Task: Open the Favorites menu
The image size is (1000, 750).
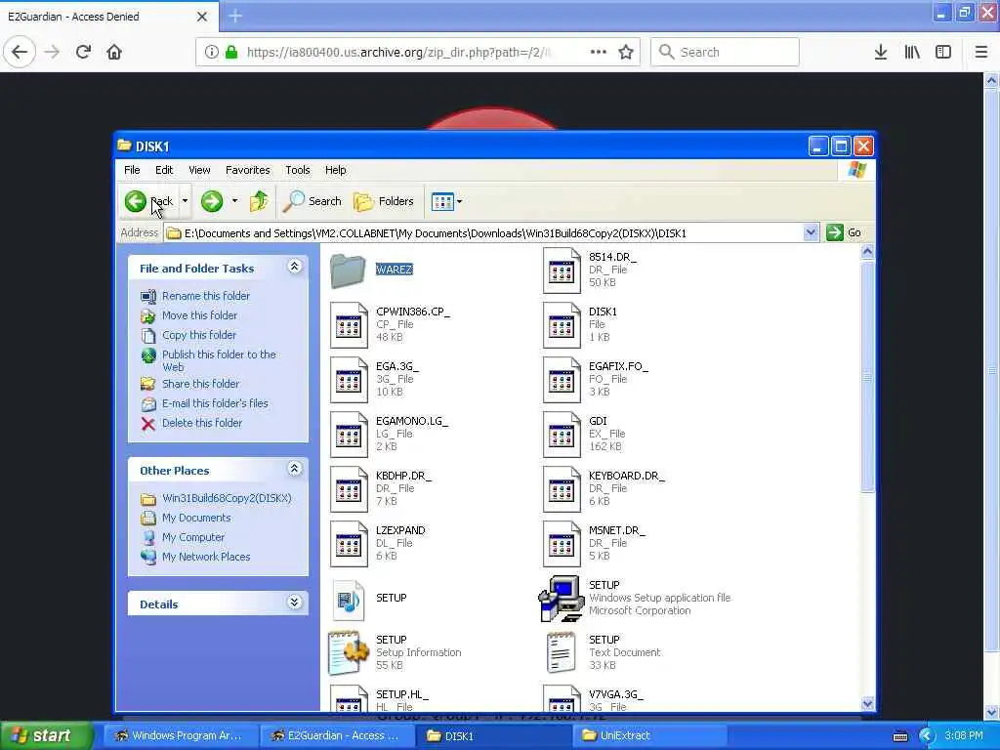Action: [x=247, y=170]
